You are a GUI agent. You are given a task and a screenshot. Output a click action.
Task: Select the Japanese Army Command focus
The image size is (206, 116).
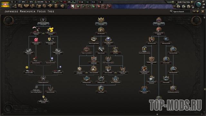coord(36,31)
